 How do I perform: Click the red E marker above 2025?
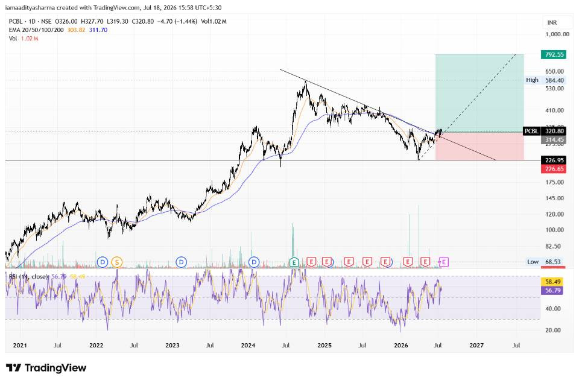327,262
